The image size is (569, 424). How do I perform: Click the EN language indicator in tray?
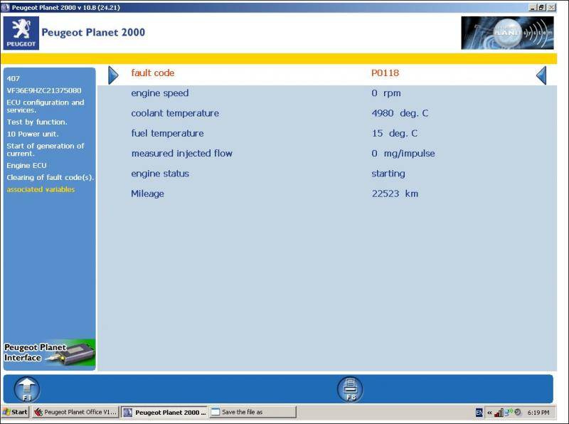[x=479, y=412]
